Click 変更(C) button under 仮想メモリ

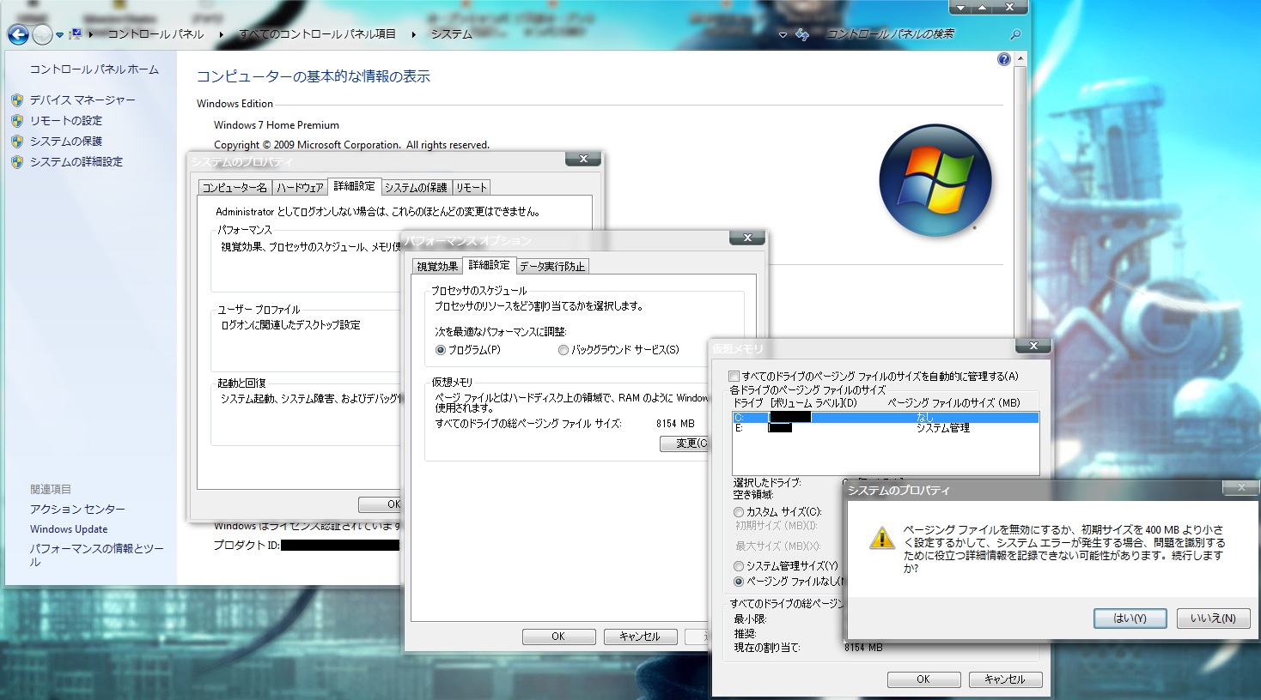tap(685, 444)
